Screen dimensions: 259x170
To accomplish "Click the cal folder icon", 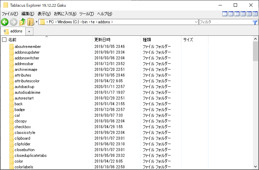I will click(11, 115).
